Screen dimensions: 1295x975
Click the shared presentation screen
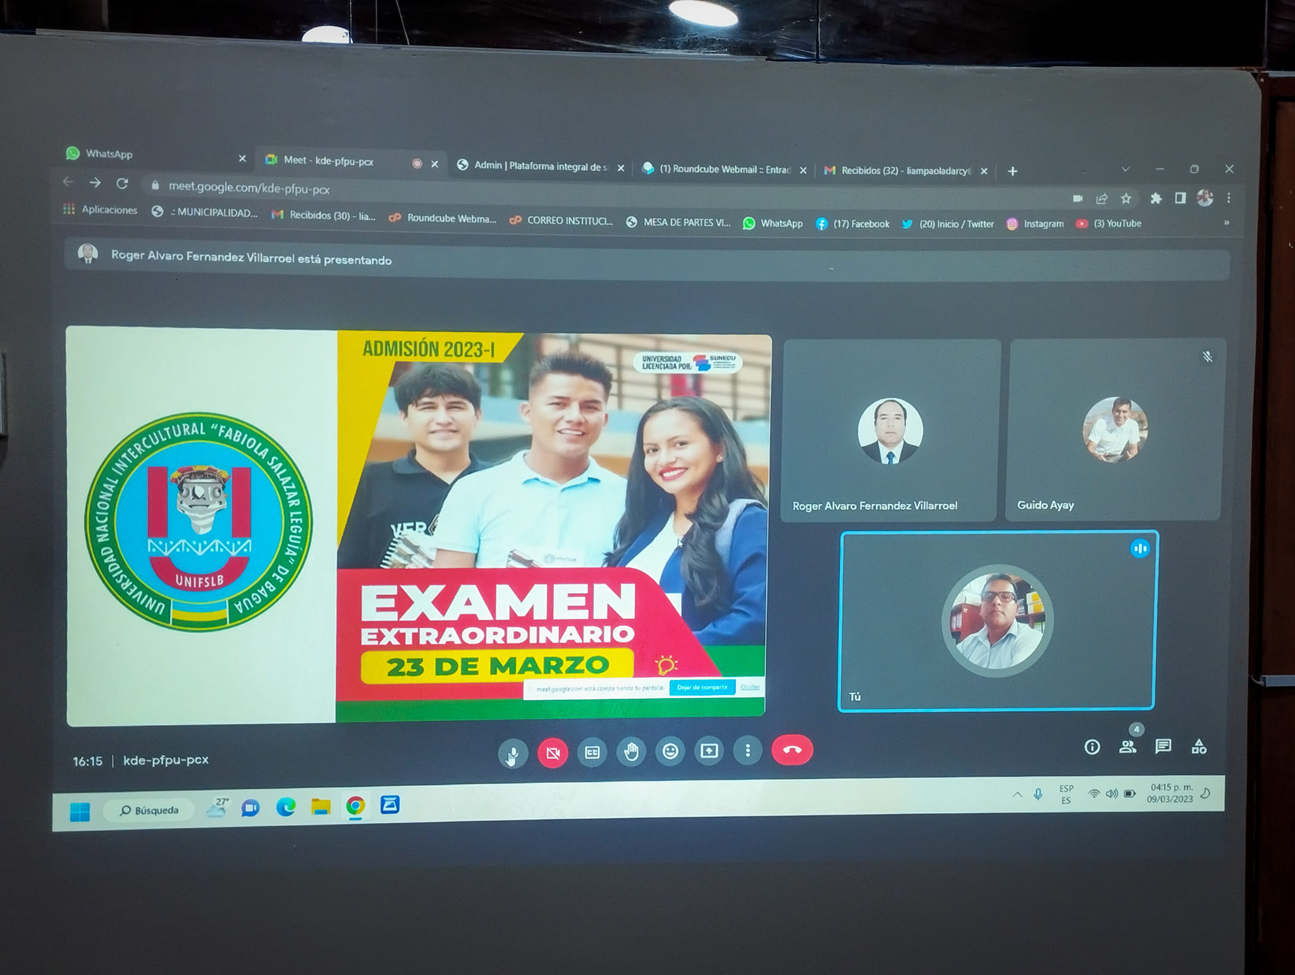click(x=417, y=526)
